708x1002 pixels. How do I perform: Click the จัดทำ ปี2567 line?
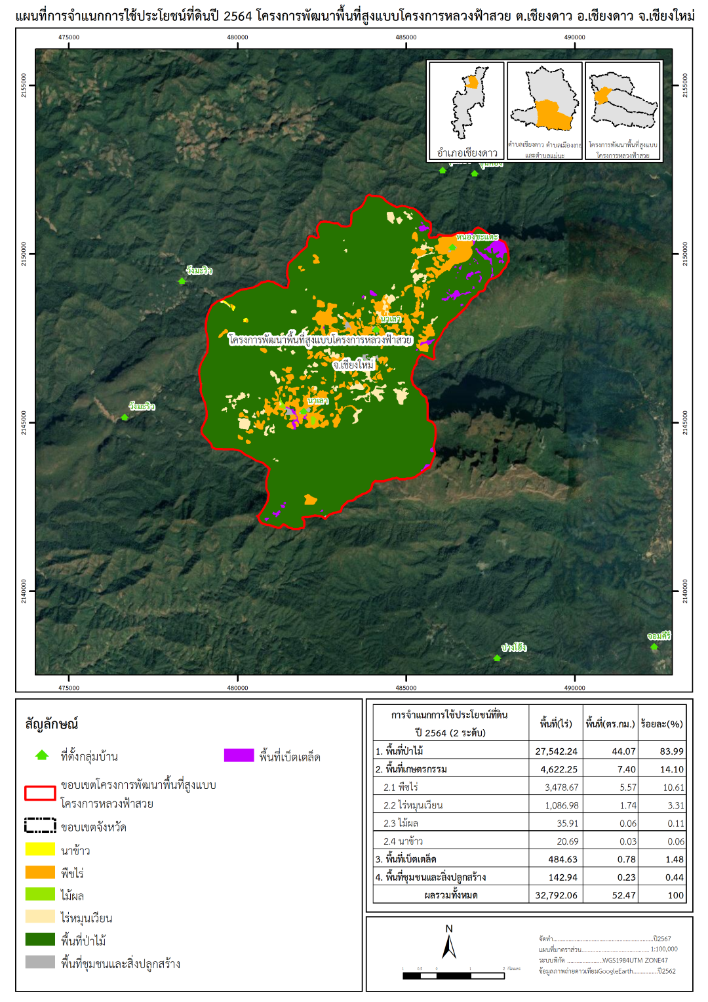click(605, 938)
